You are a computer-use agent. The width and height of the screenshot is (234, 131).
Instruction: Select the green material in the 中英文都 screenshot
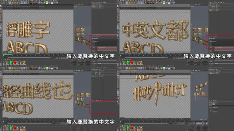(x=128, y=62)
